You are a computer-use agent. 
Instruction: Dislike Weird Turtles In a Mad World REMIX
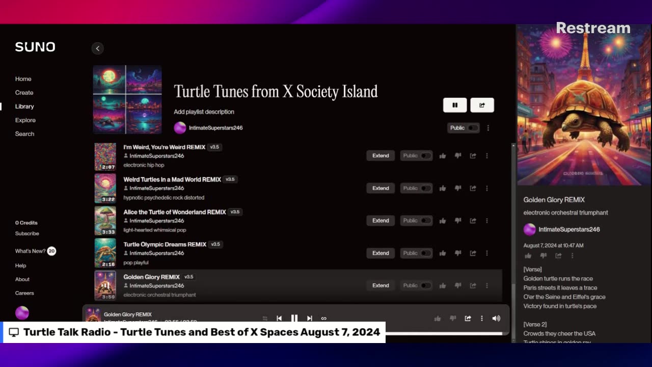[x=458, y=188]
